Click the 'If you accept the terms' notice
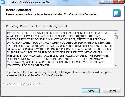The image size is (125, 97). pos(59,74)
